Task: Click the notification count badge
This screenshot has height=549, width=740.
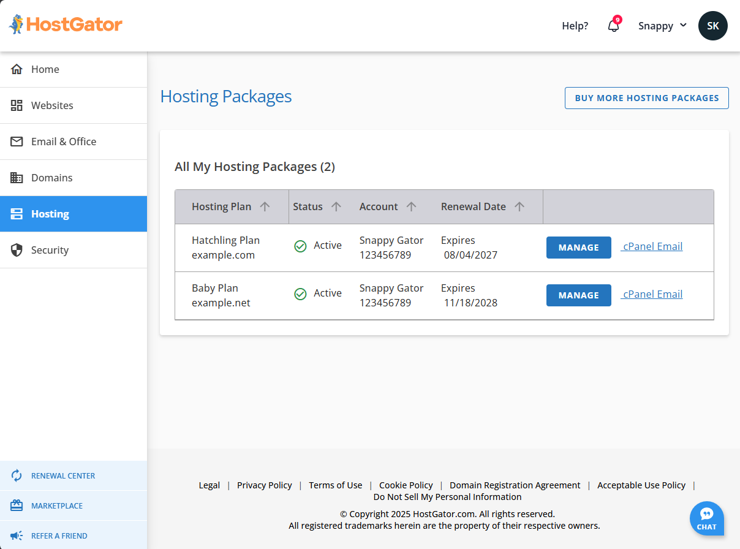Action: pos(619,19)
